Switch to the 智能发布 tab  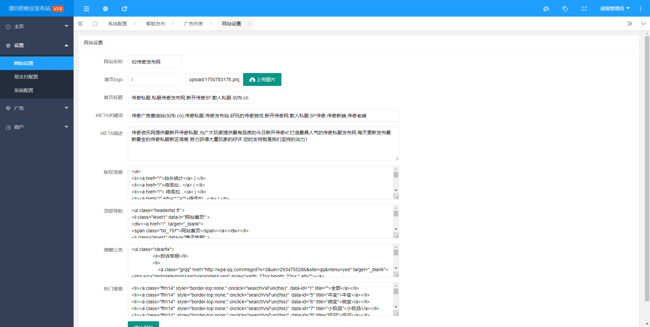[156, 24]
